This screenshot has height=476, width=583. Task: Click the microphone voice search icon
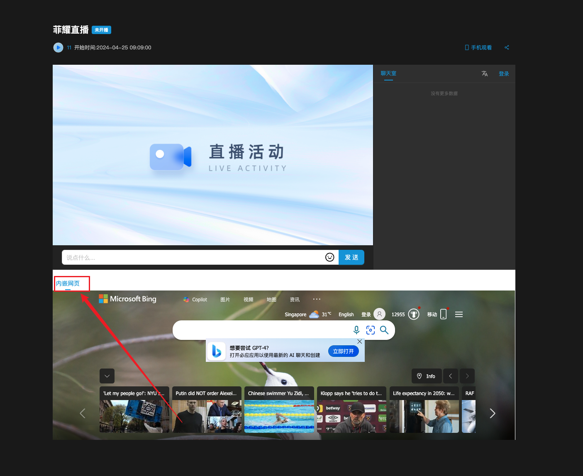356,330
